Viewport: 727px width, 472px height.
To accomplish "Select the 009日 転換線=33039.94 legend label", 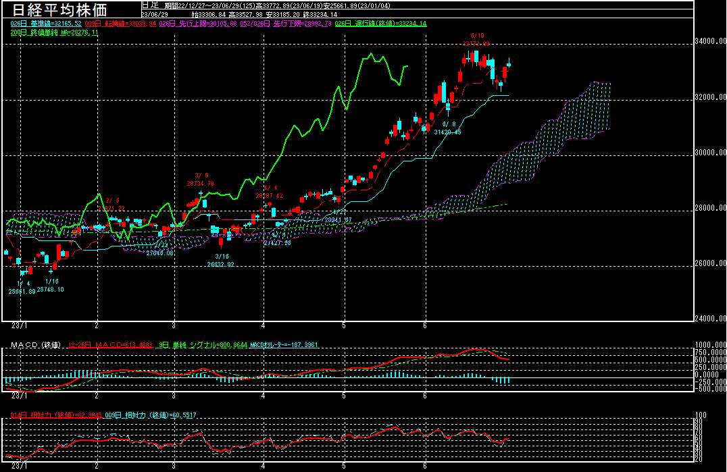I will point(120,24).
